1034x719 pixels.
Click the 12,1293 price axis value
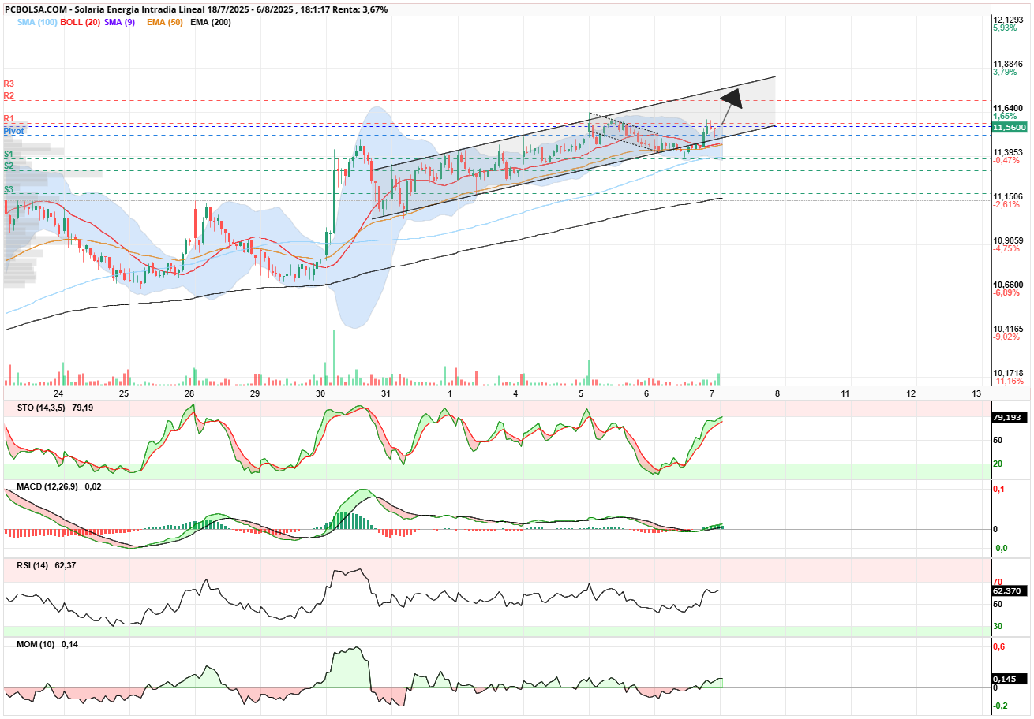pos(1009,20)
